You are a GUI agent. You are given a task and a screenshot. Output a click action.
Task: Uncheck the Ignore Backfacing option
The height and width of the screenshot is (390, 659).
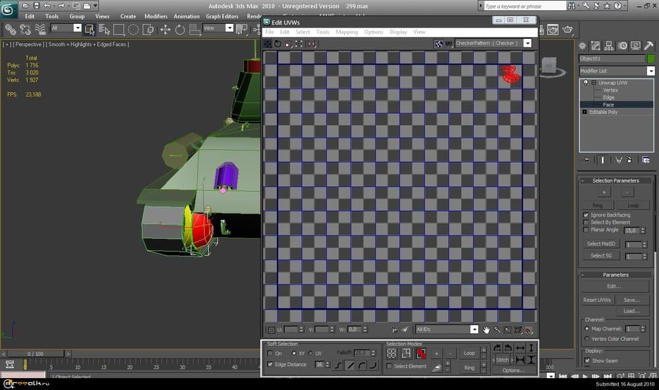point(587,215)
